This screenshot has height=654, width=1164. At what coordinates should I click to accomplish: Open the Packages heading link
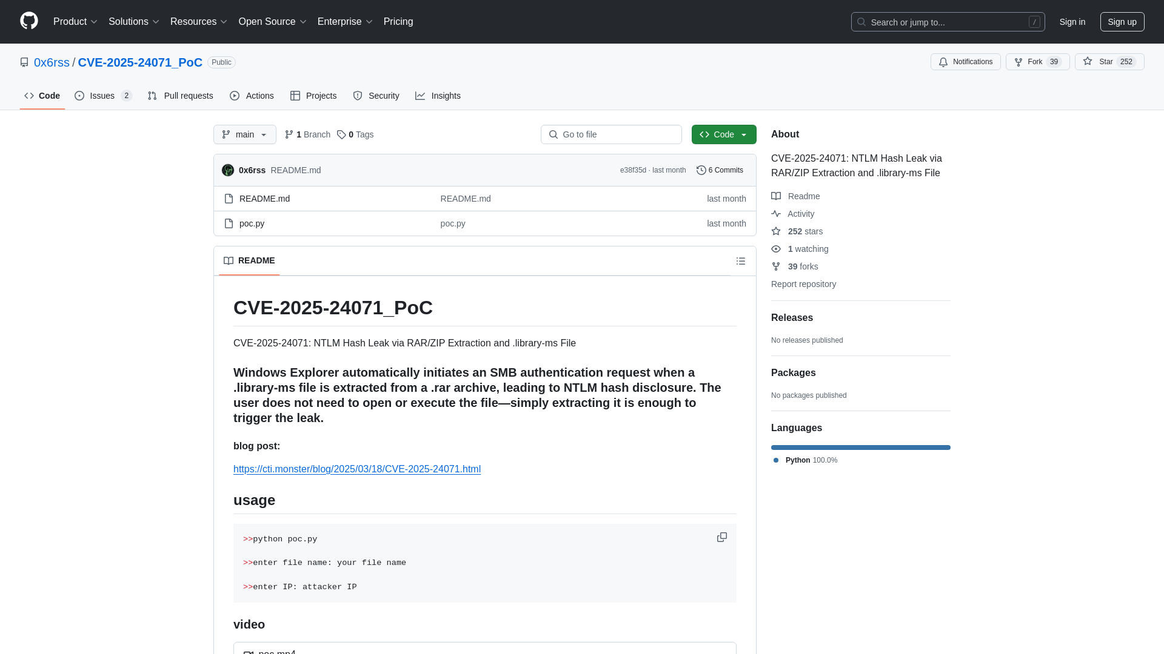[793, 373]
